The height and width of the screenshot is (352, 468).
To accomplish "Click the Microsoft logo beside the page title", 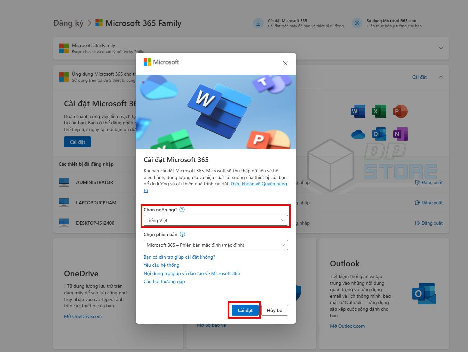I will pyautogui.click(x=99, y=23).
